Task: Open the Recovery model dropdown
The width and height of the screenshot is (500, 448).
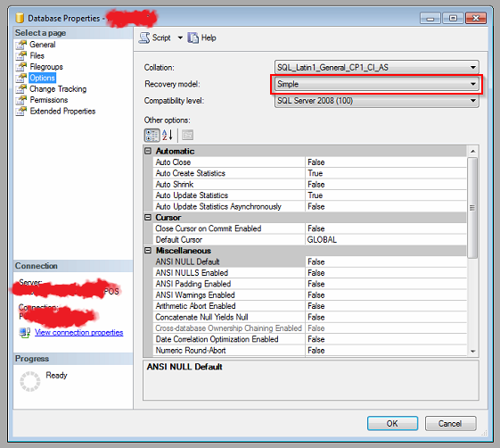Action: (x=377, y=84)
